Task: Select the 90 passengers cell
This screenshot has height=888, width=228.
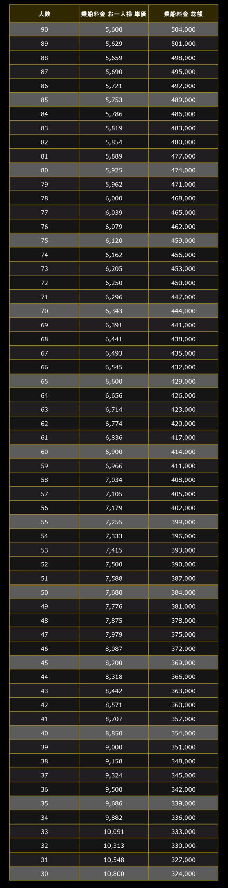Action: [x=44, y=29]
